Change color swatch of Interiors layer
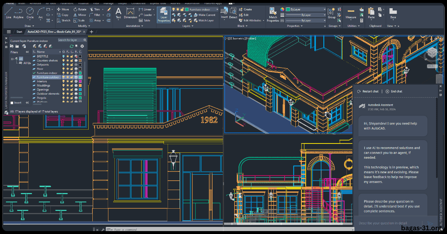447x234 pixels. coord(80,81)
